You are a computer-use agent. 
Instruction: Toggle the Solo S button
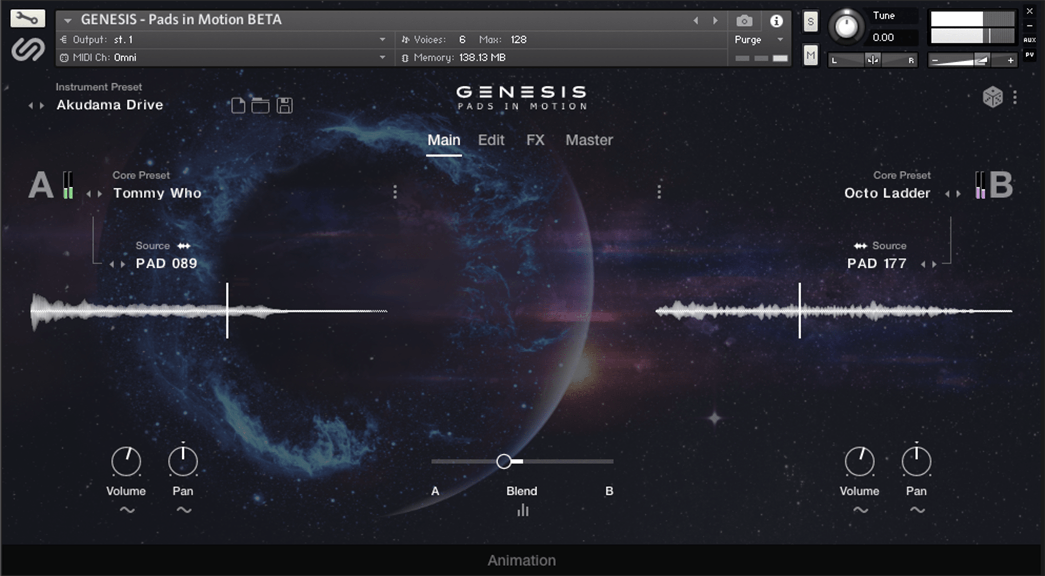811,22
